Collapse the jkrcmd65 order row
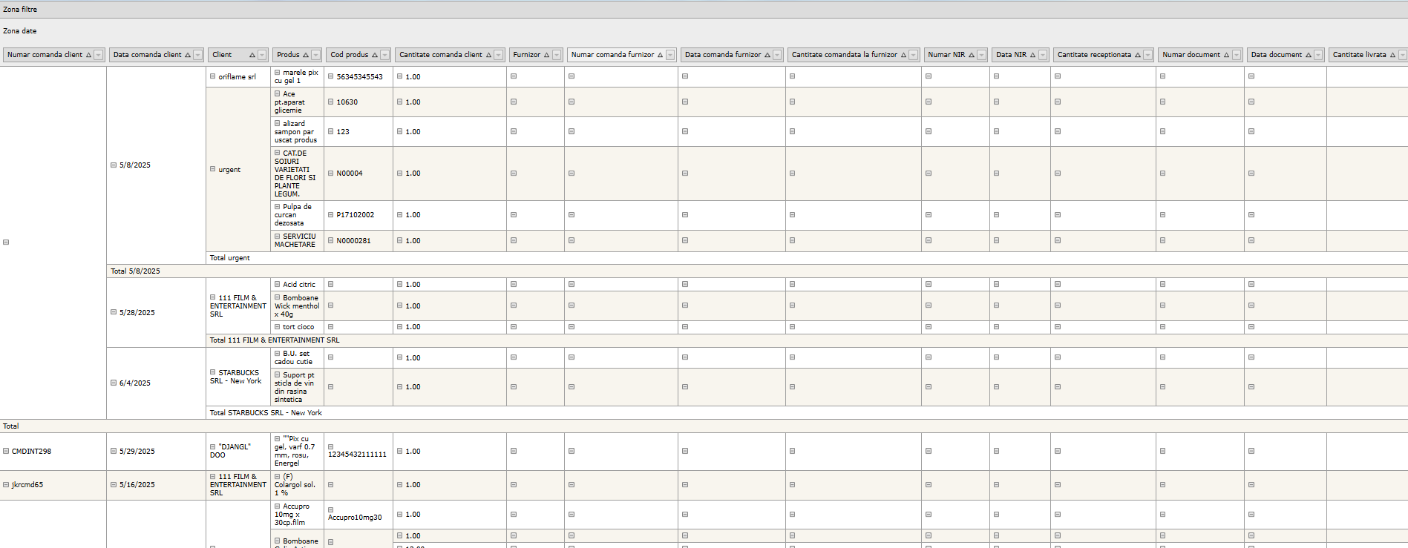Viewport: 1408px width, 548px height. pyautogui.click(x=6, y=485)
